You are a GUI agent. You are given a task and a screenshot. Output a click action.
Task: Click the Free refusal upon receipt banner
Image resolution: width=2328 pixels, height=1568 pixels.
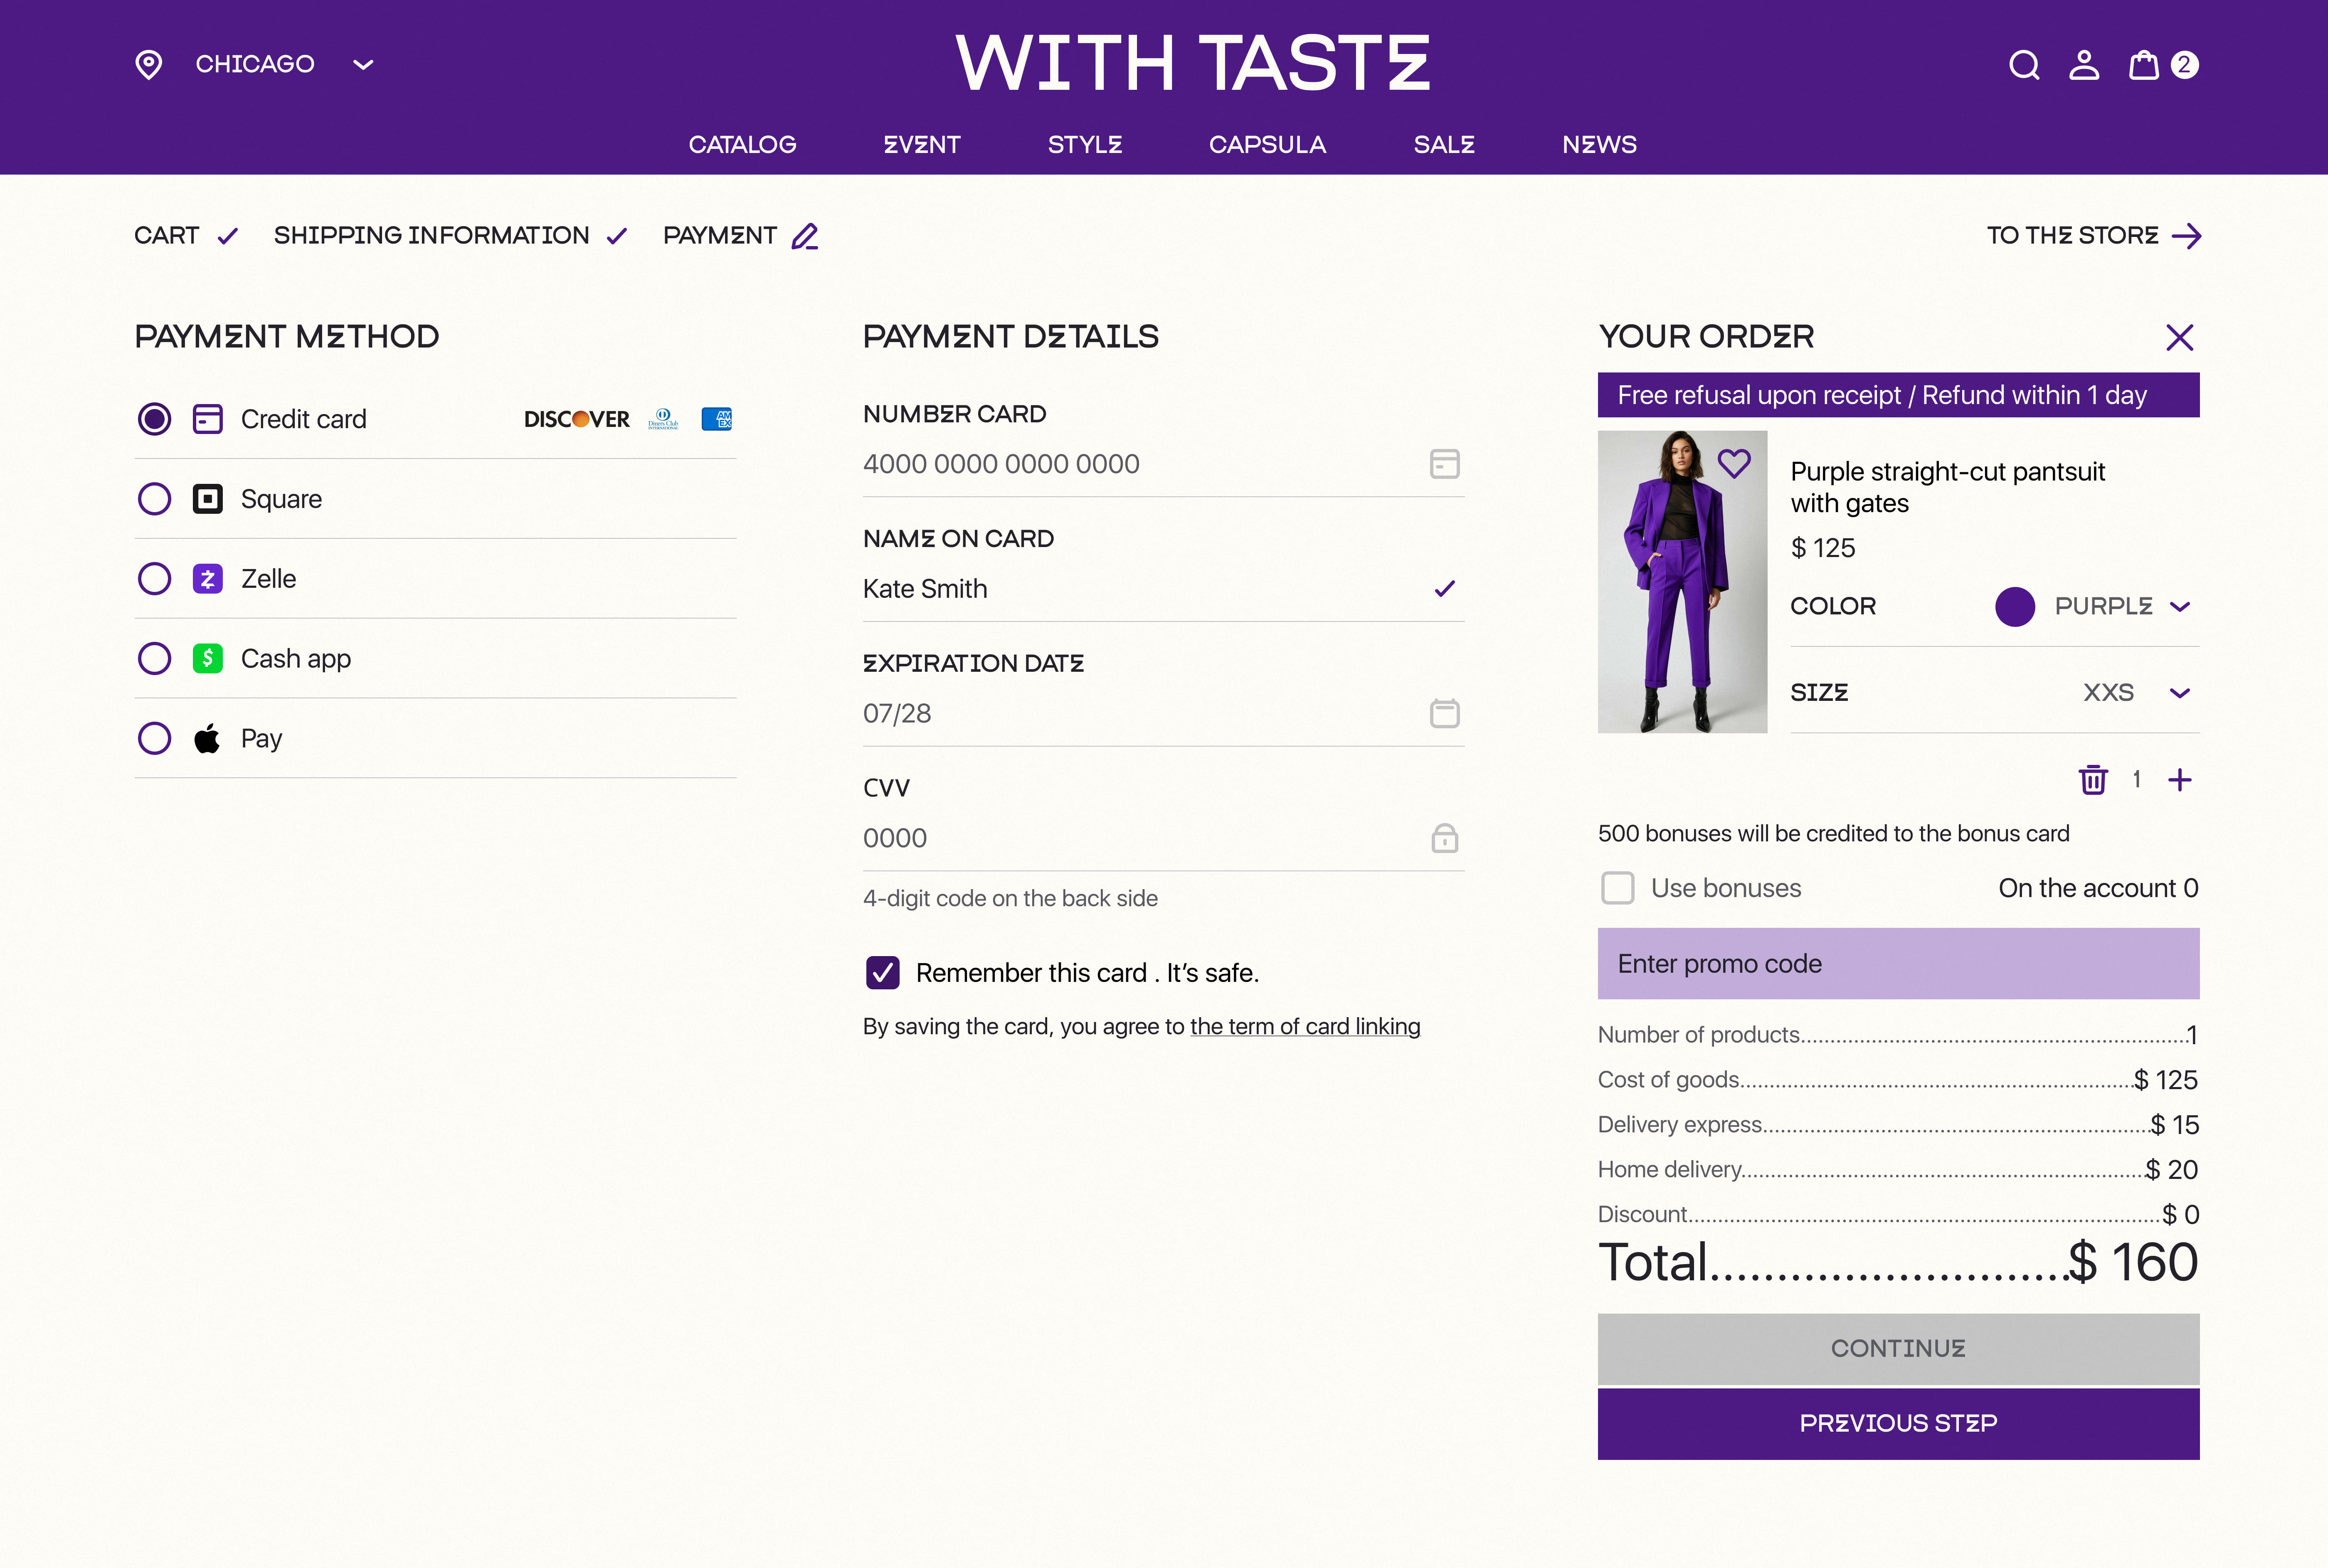pyautogui.click(x=1898, y=395)
